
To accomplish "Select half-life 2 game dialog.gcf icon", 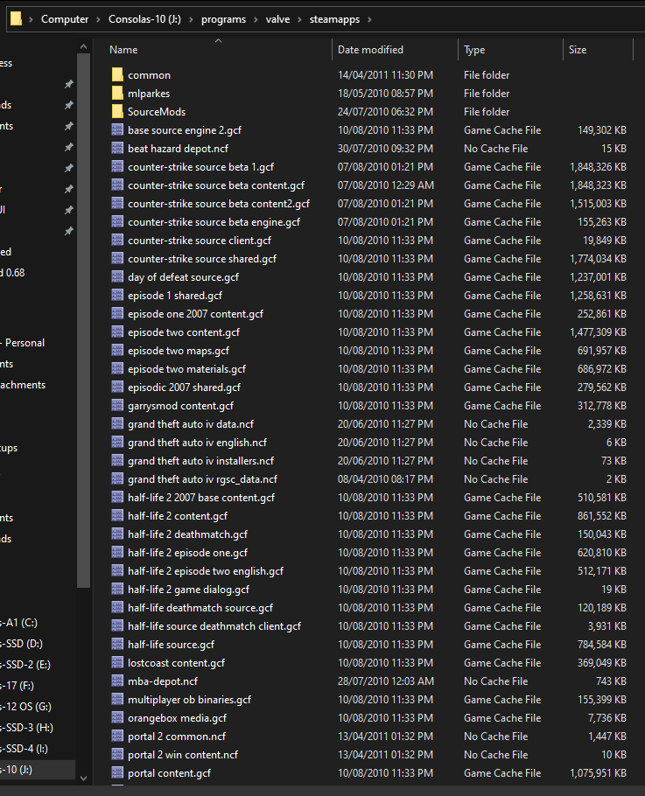I will pos(117,589).
